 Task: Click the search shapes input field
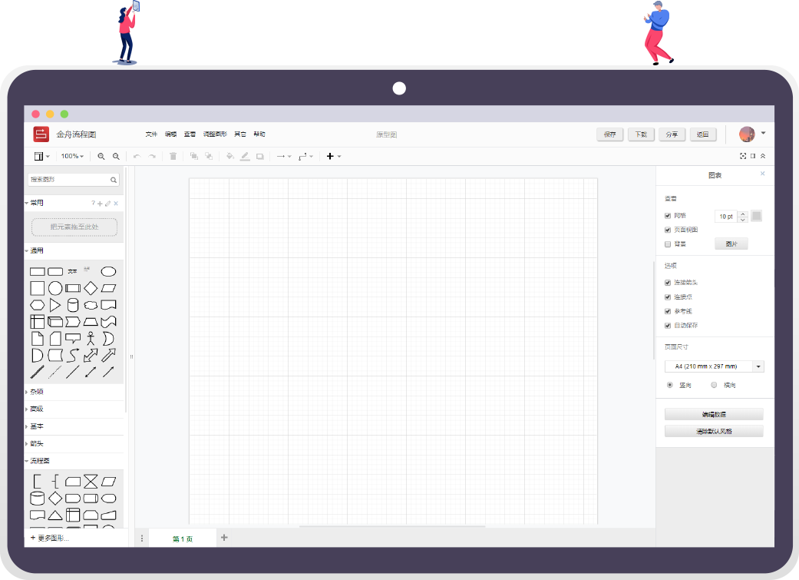(x=69, y=179)
